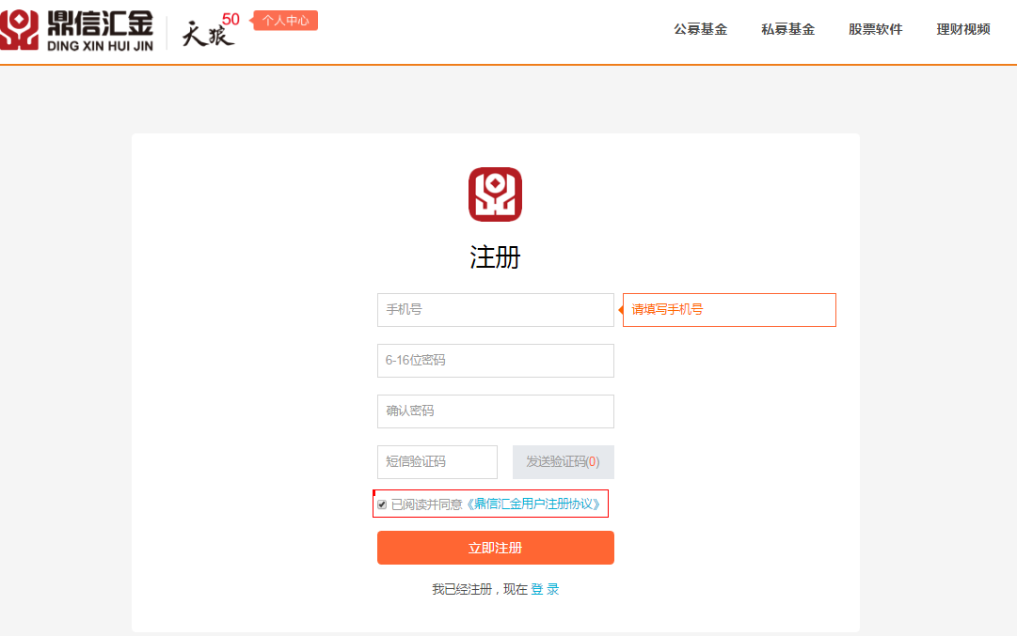Follow the 登录 link below the form
Screen dimensions: 1017x636
click(x=545, y=589)
